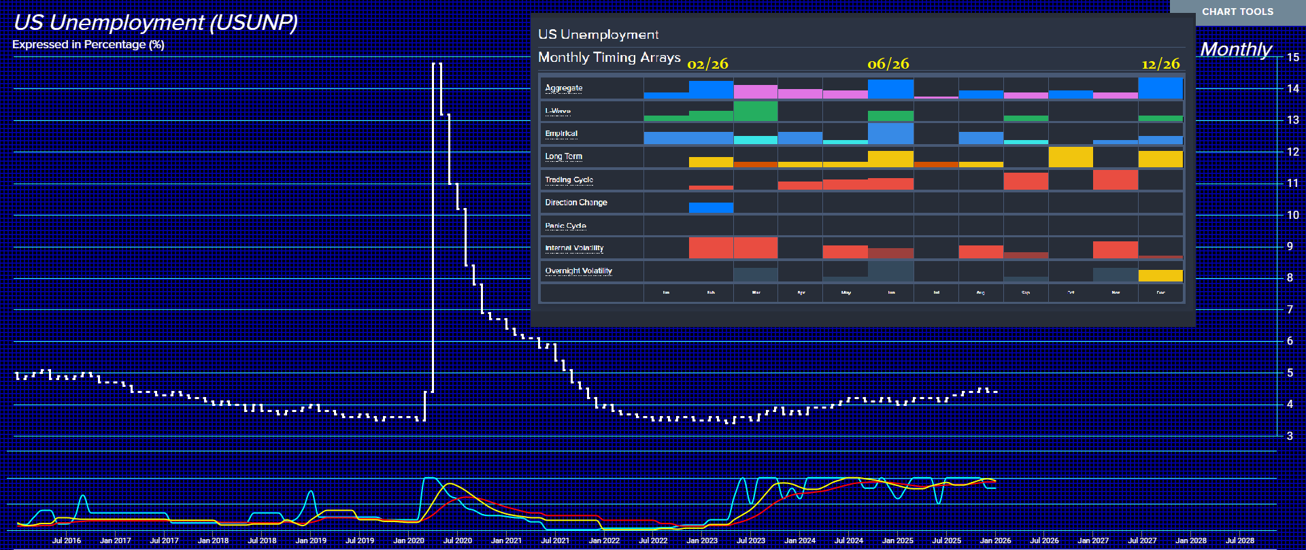1306x550 pixels.
Task: Click the Long Term row label
Action: [x=563, y=156]
